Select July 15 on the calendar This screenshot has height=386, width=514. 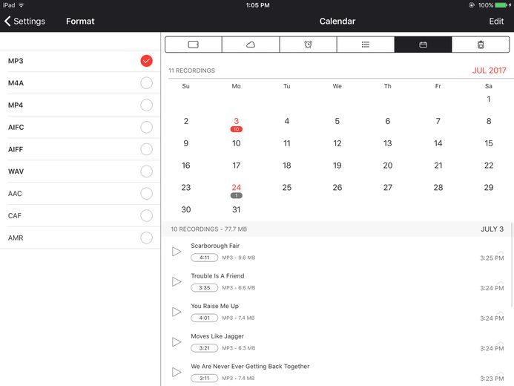(489, 143)
